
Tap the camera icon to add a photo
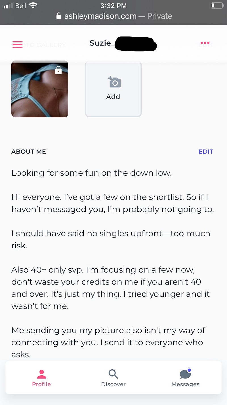click(114, 82)
